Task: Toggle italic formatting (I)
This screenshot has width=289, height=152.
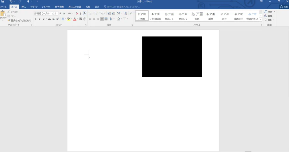Action: pos(39,19)
